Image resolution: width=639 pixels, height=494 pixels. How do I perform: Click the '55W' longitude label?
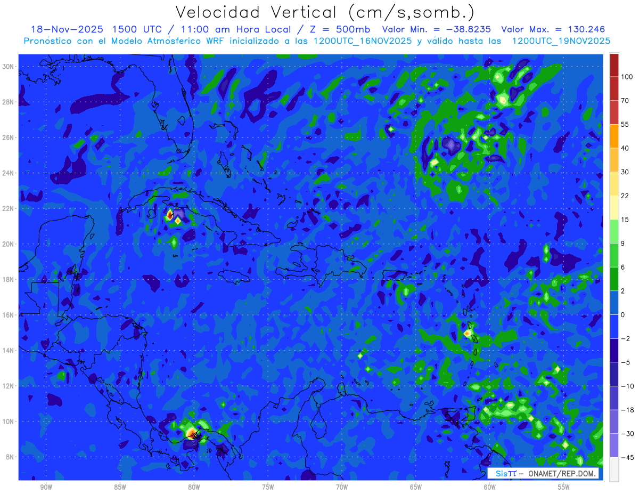[564, 487]
